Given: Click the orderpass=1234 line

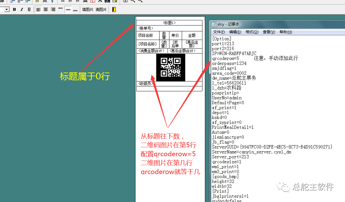Looking at the screenshot, I should coord(229,63).
